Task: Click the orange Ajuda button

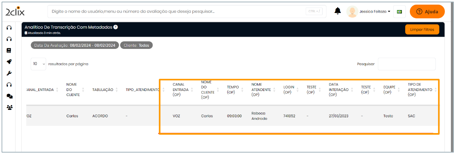Action: [x=427, y=12]
